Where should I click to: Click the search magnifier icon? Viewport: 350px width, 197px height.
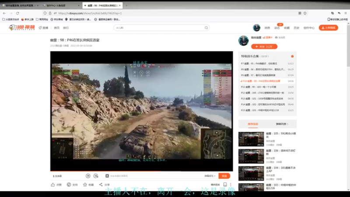coord(206,28)
